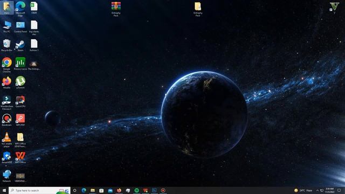
Task: Select the image file beside Network
Action: point(20,177)
